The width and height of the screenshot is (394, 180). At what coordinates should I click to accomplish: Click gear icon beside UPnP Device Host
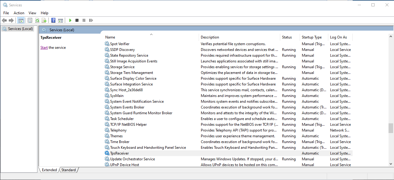tap(107, 165)
